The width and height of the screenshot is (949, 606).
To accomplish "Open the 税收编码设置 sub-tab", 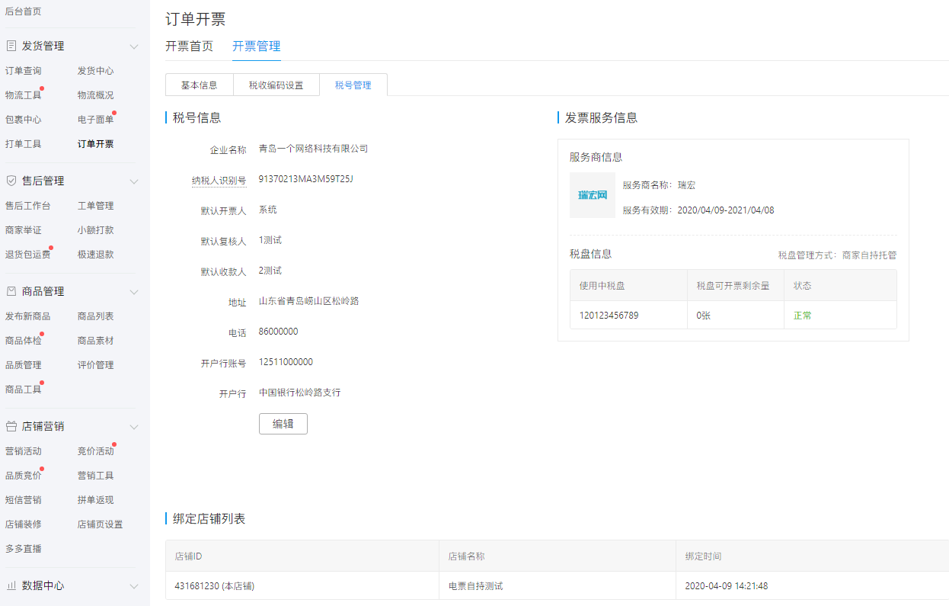I will point(276,85).
